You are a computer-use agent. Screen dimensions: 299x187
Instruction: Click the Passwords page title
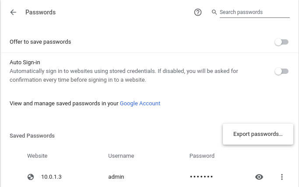point(41,12)
